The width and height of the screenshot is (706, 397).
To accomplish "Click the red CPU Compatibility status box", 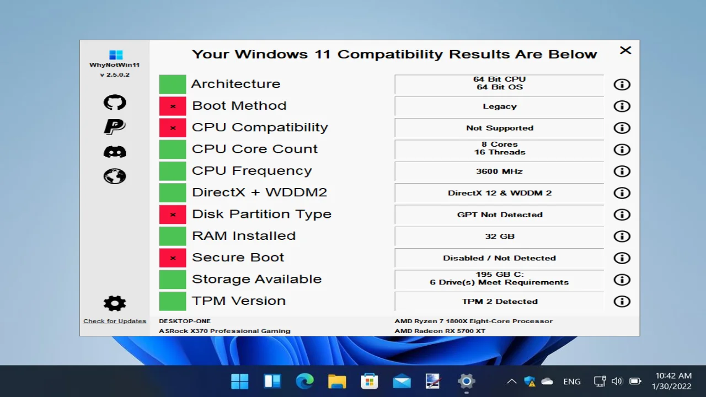I will pyautogui.click(x=173, y=128).
